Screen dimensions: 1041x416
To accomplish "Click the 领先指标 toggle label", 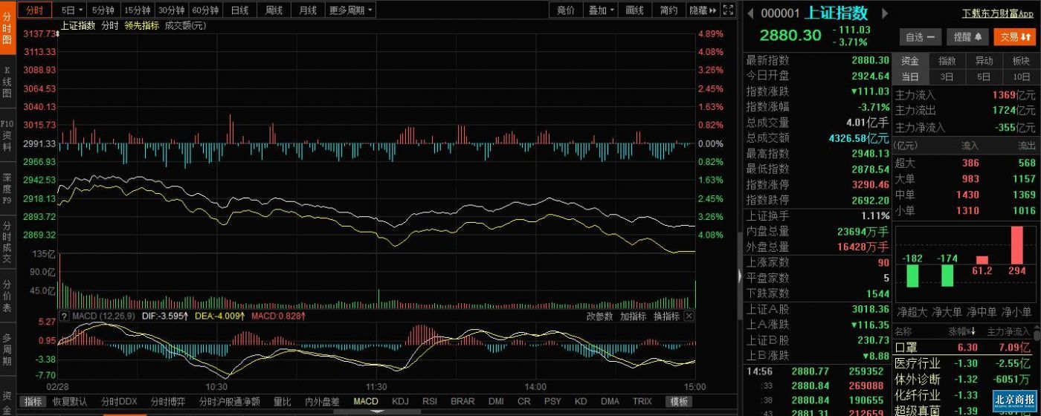I will pos(141,25).
